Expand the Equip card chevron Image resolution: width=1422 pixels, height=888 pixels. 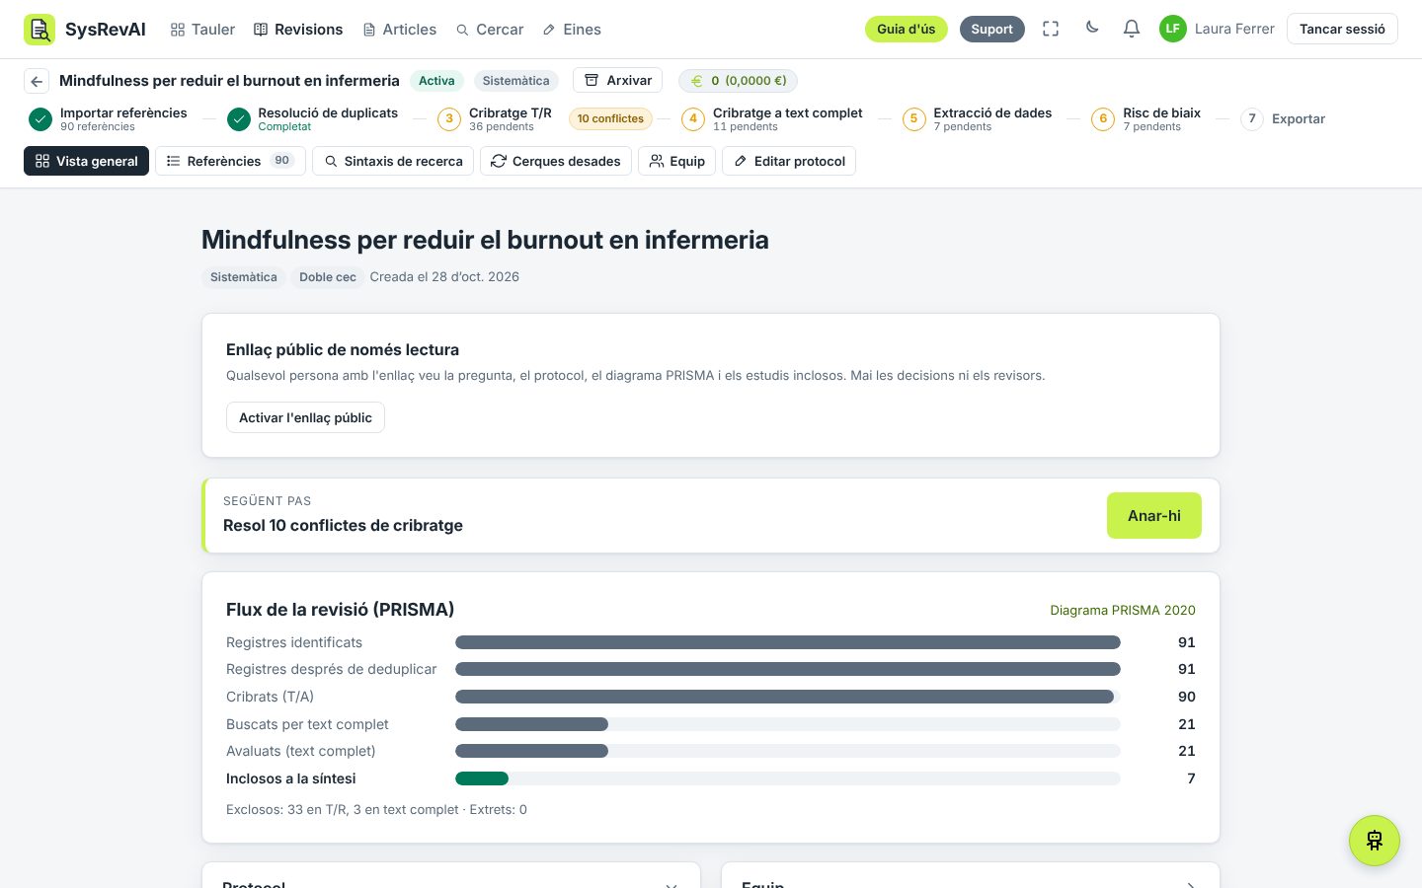pyautogui.click(x=1191, y=884)
